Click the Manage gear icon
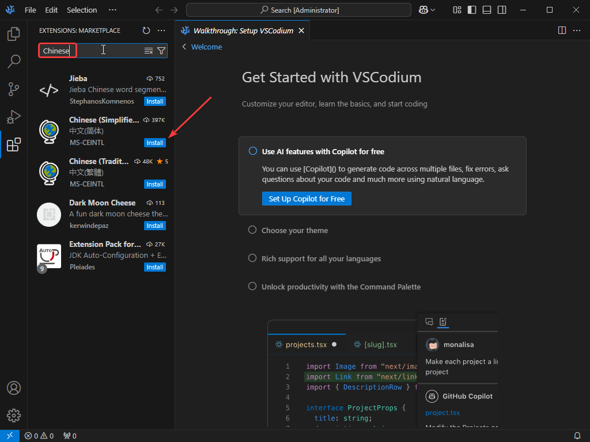This screenshot has width=590, height=442. click(14, 415)
